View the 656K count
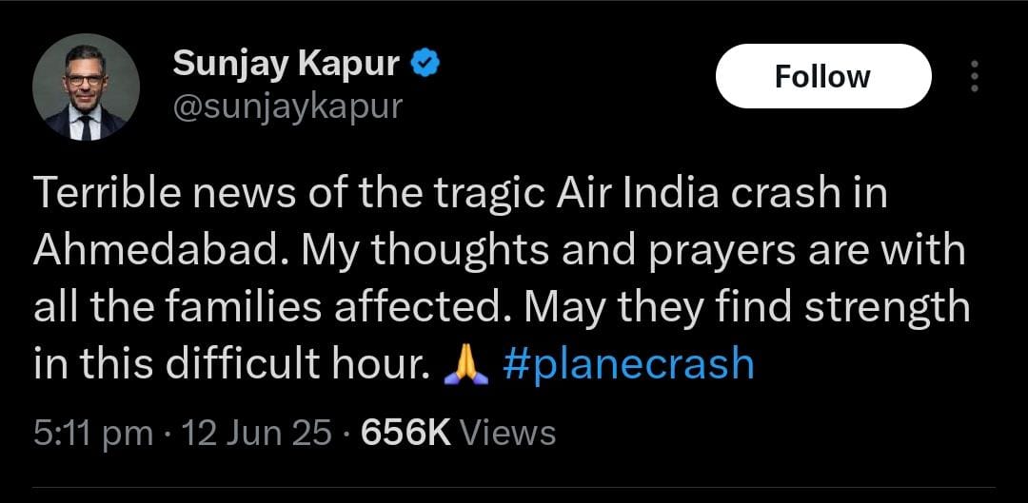Image resolution: width=1028 pixels, height=503 pixels. [405, 433]
